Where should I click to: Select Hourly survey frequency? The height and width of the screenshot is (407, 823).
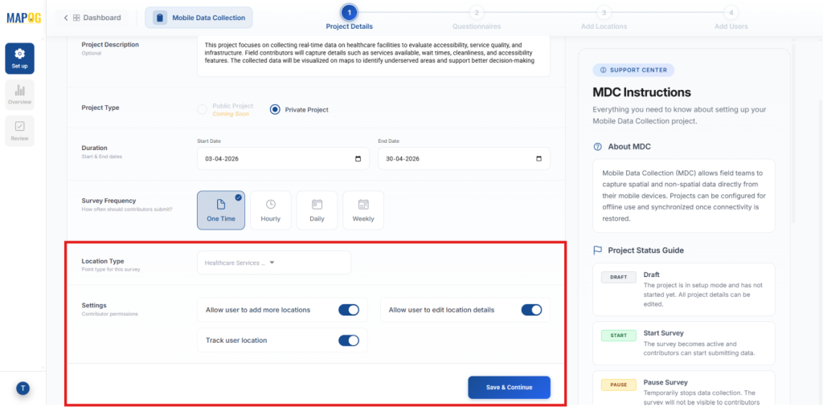click(271, 210)
